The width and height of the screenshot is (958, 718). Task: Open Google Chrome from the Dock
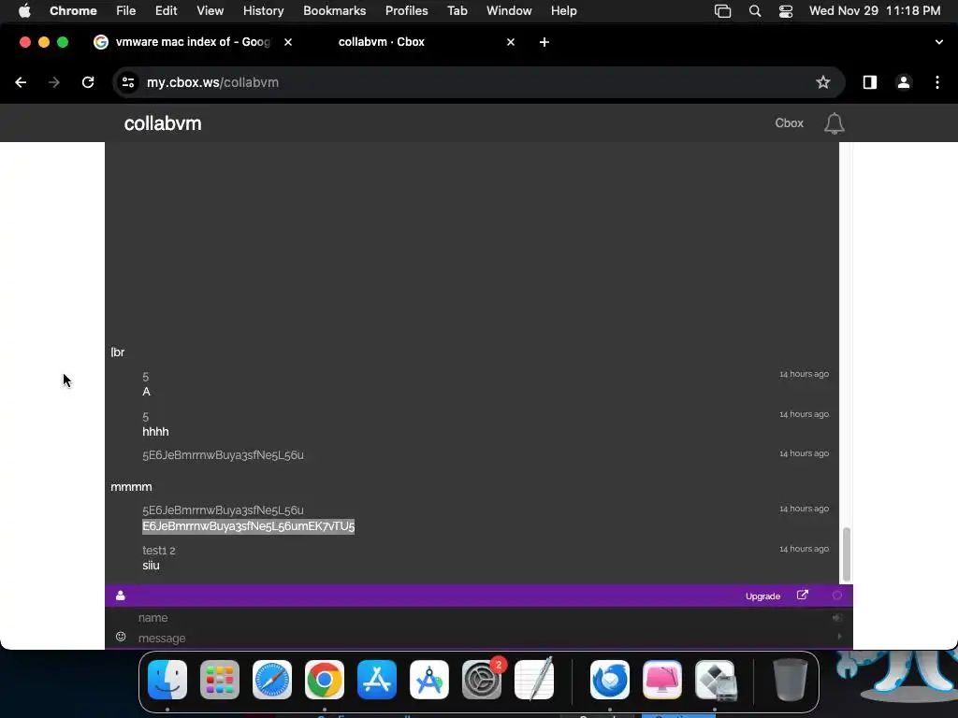(x=325, y=680)
